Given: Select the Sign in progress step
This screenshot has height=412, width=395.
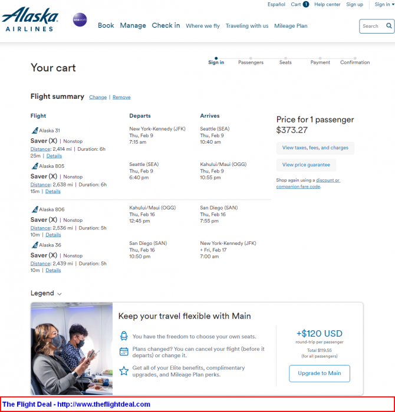Looking at the screenshot, I should click(x=216, y=61).
